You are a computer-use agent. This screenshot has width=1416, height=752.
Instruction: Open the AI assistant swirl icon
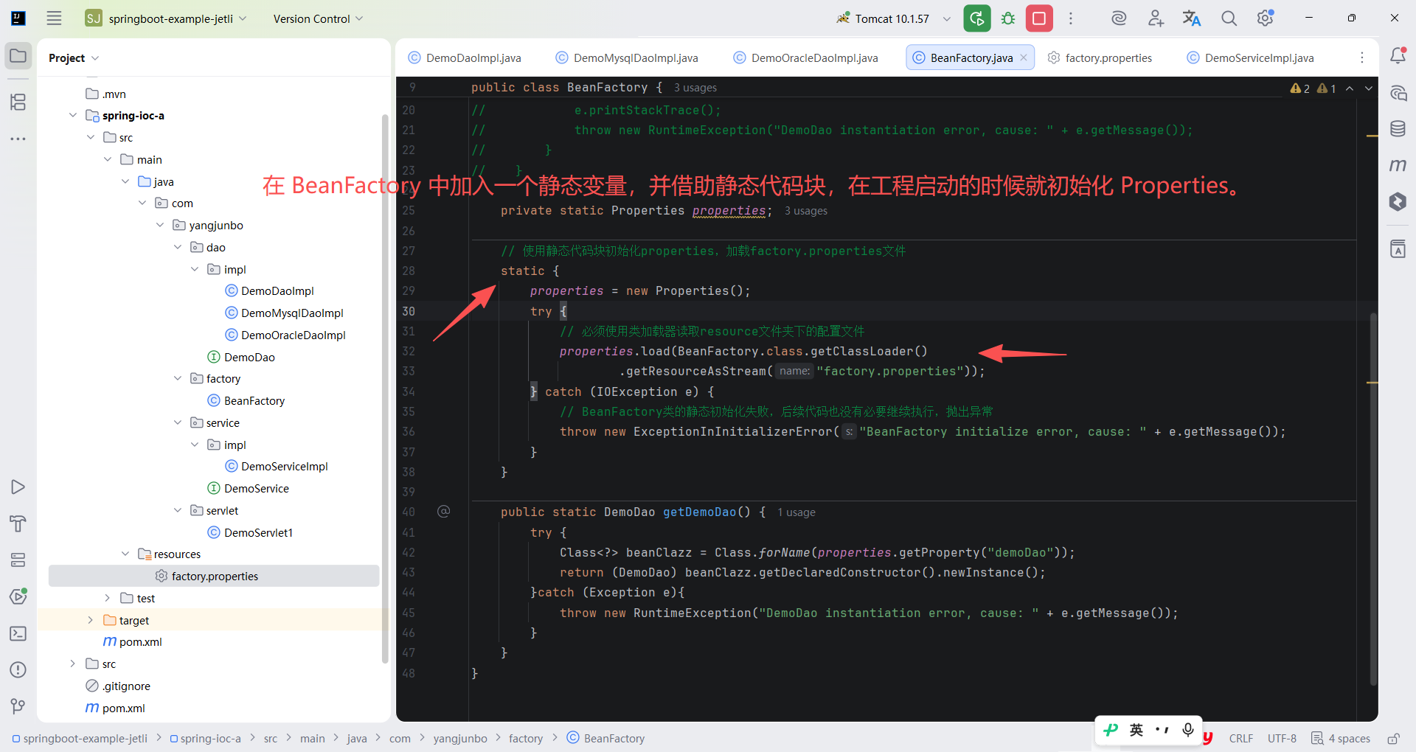(1119, 18)
